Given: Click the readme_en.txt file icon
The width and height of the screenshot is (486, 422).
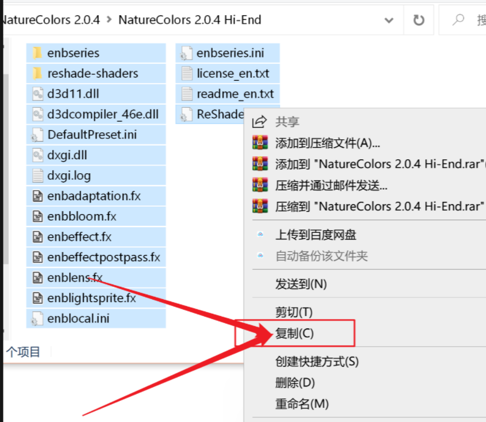Looking at the screenshot, I should pyautogui.click(x=187, y=94).
